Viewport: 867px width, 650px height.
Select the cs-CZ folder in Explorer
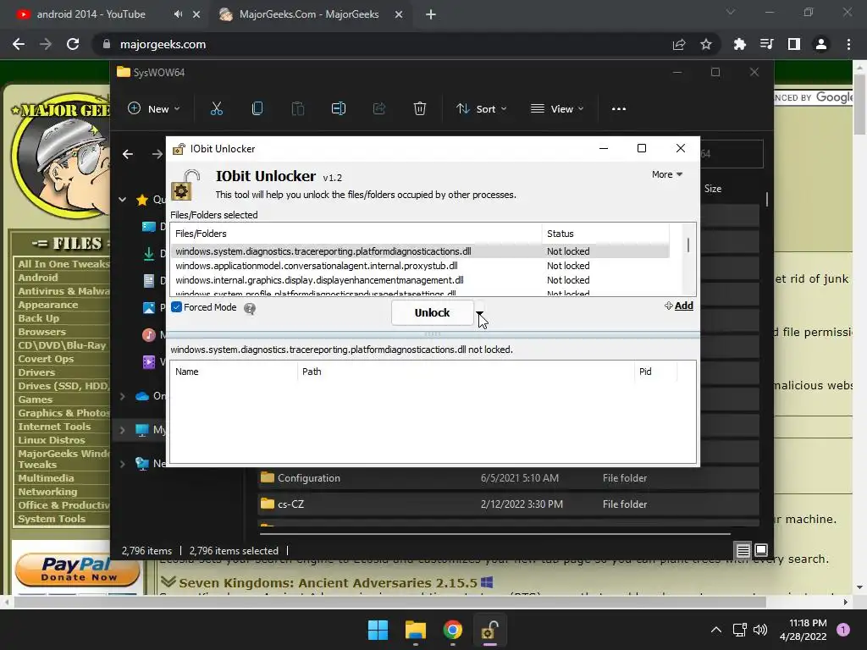pyautogui.click(x=509, y=504)
